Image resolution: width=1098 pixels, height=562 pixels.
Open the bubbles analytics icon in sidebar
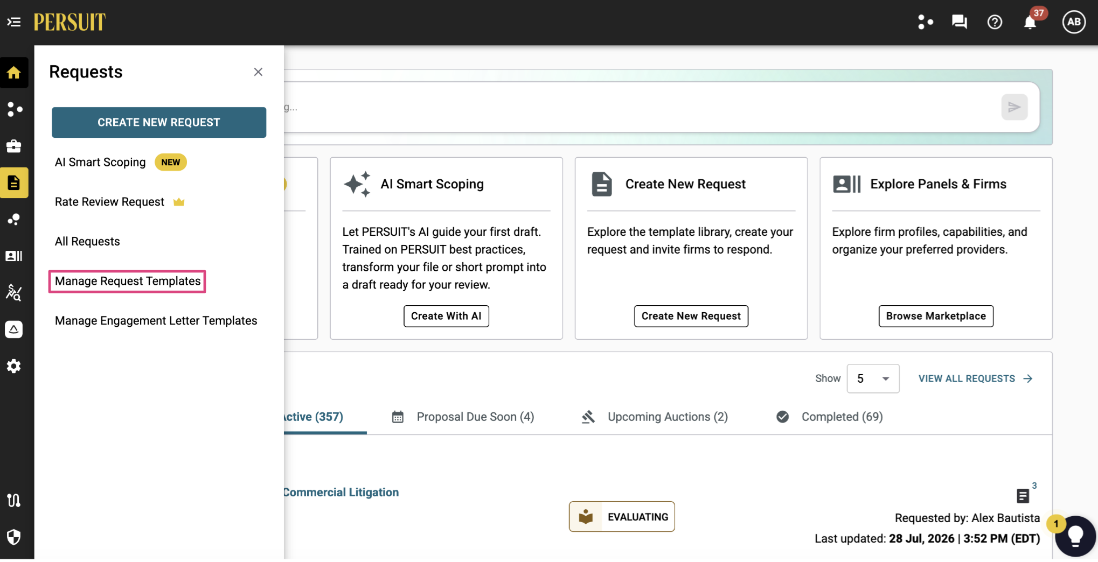[14, 220]
